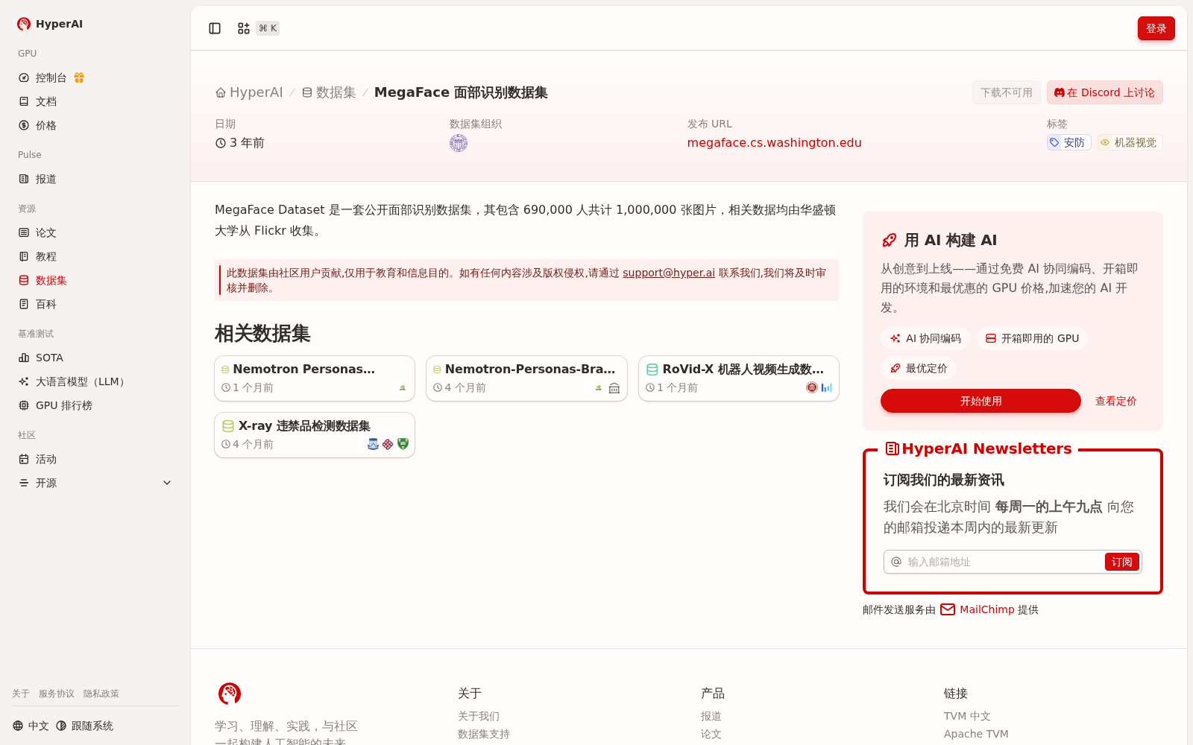Open 数据集支持 footer link

coord(484,734)
